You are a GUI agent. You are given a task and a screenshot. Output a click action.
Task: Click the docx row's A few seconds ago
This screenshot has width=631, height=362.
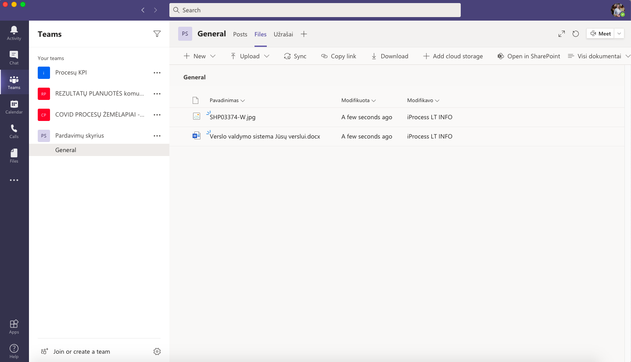coord(367,136)
